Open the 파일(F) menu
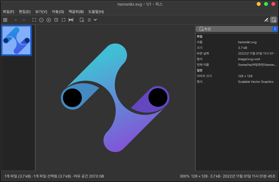This screenshot has width=279, height=182. pos(8,12)
